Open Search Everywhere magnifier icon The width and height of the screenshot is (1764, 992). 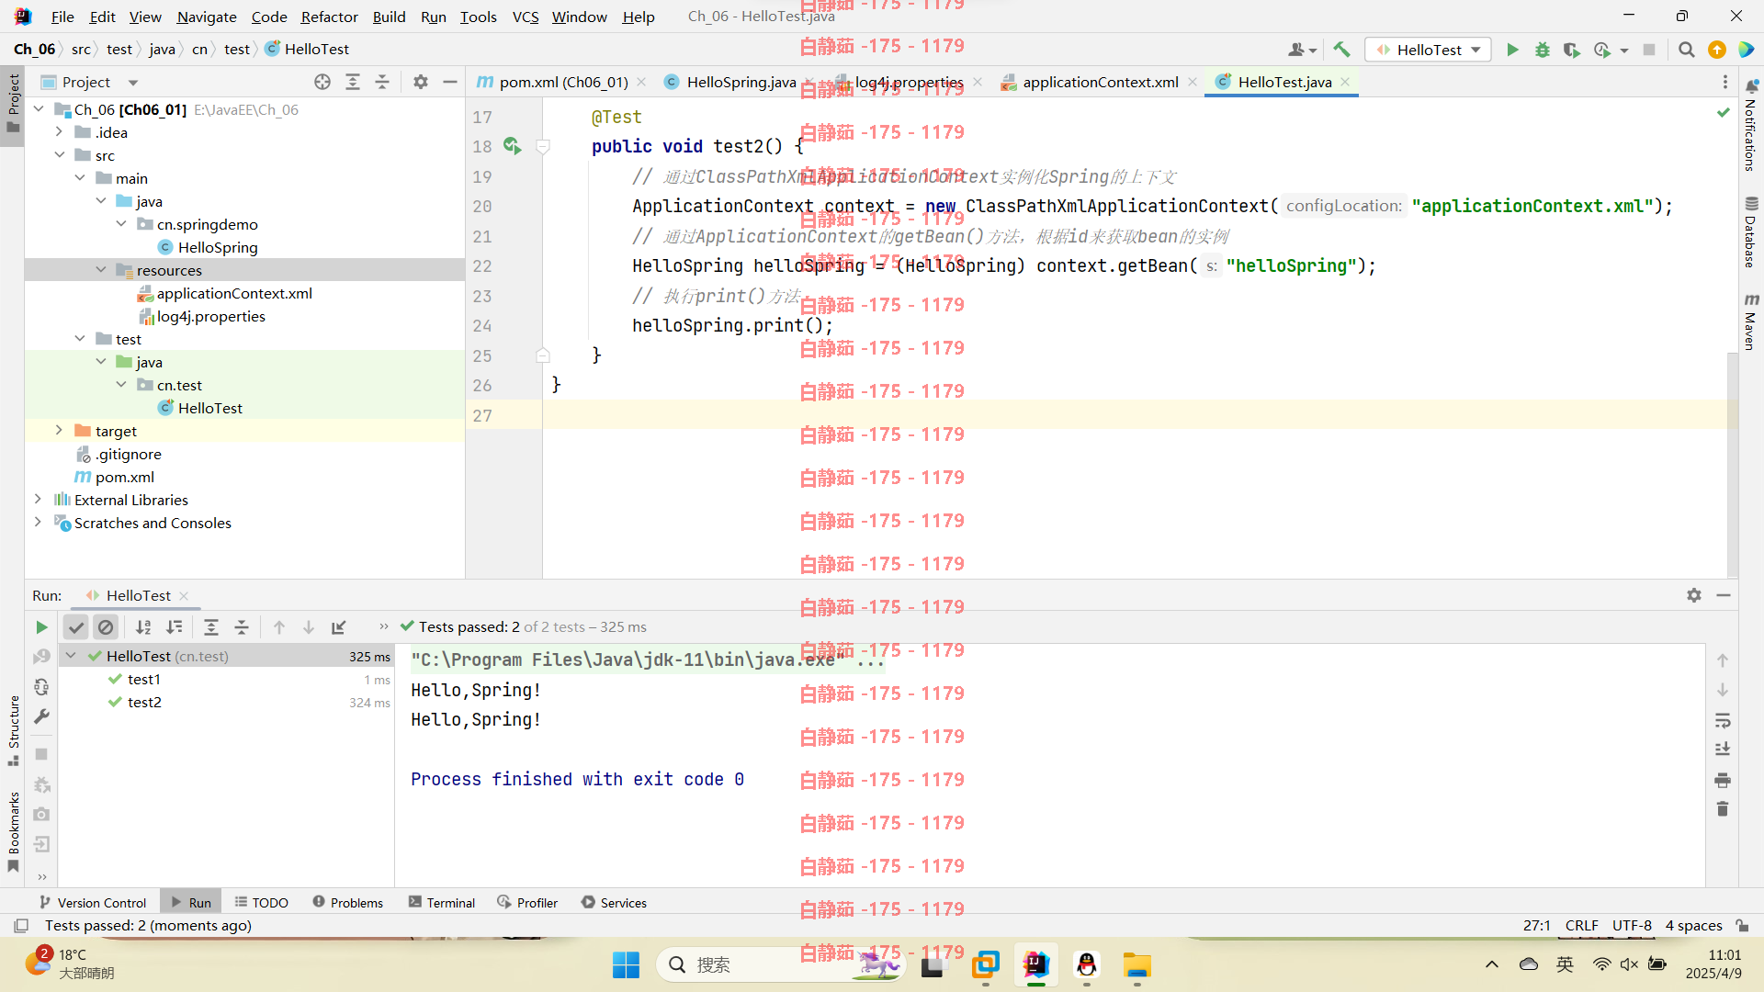click(1686, 50)
